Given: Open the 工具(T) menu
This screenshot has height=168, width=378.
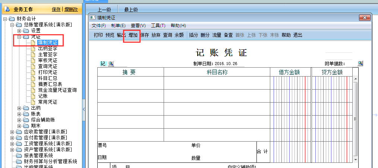Looking at the screenshot, I should click(158, 26).
